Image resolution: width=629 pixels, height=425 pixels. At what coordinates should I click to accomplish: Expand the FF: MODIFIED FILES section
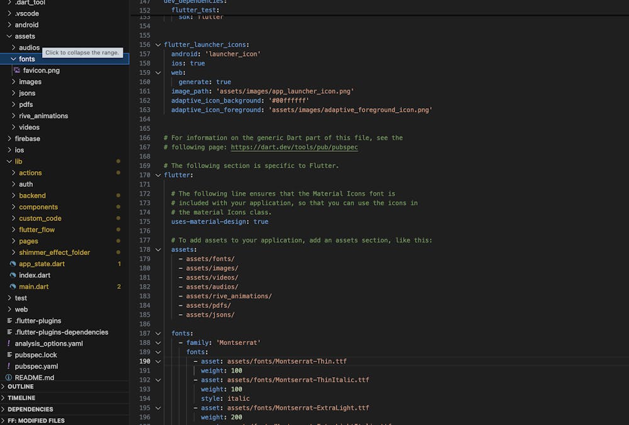[x=36, y=421]
